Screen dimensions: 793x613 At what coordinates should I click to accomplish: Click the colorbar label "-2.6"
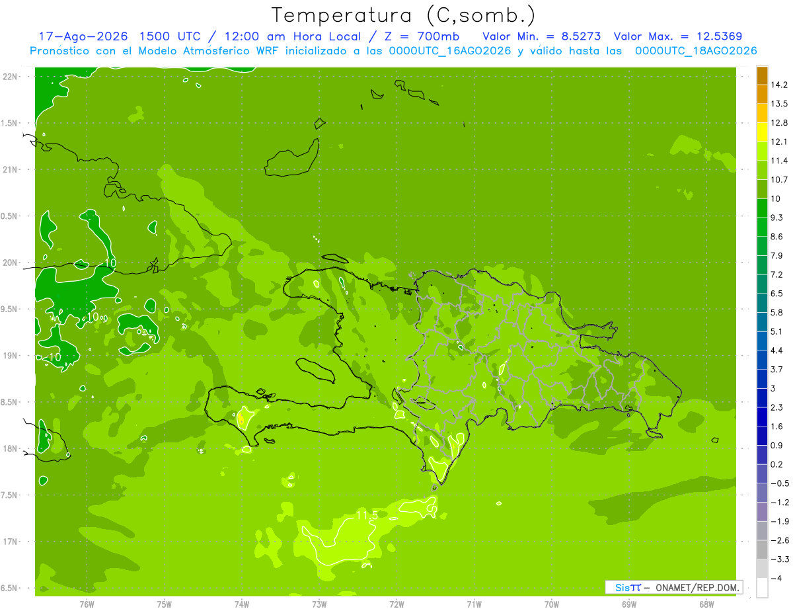pyautogui.click(x=779, y=540)
